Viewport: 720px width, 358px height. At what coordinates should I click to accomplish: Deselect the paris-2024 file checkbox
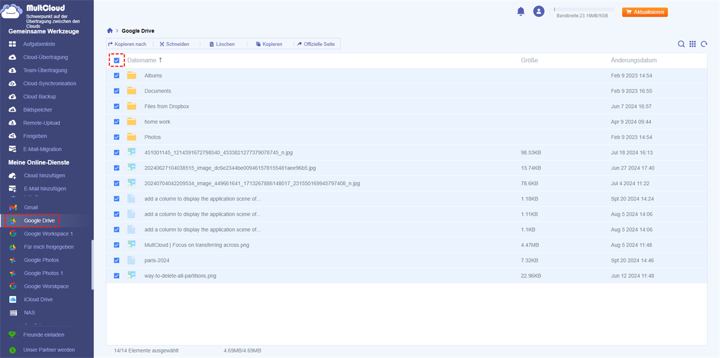pyautogui.click(x=116, y=260)
